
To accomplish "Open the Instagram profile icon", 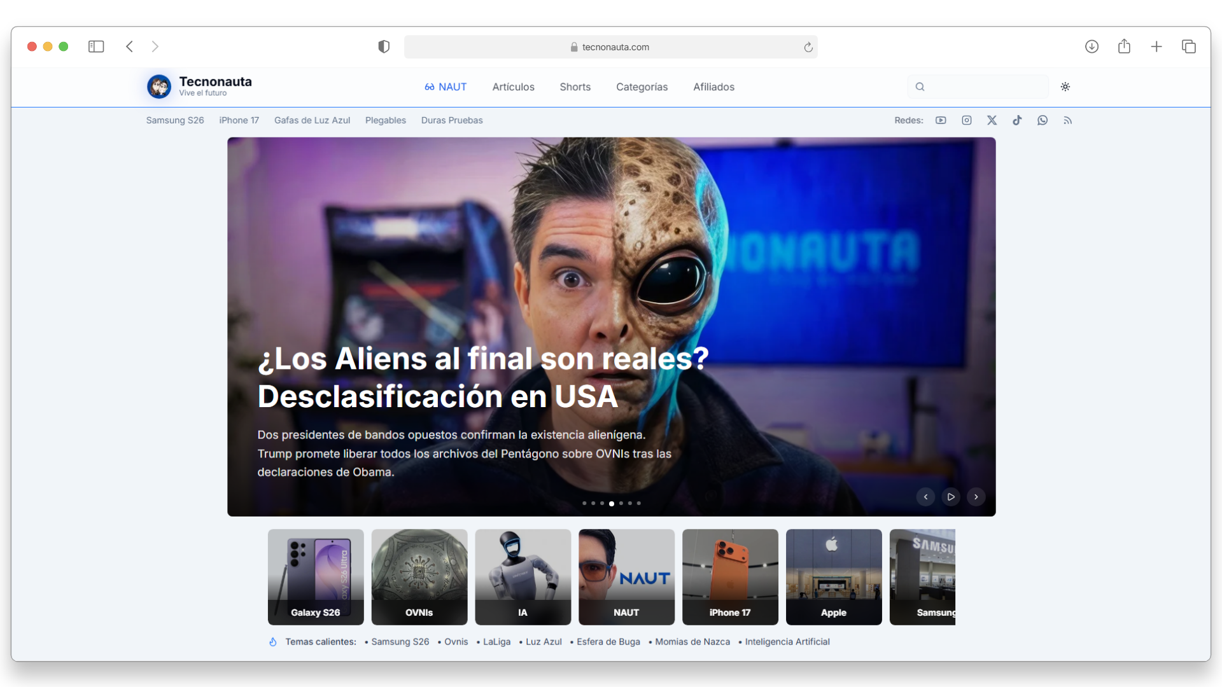I will (x=966, y=120).
